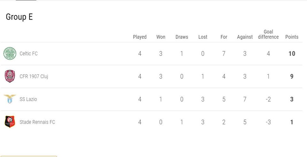This screenshot has height=157, width=307.
Task: Click the SS Lazio eagle logo
Action: click(10, 99)
